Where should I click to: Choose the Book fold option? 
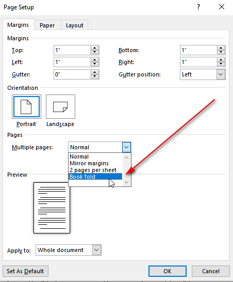(95, 177)
